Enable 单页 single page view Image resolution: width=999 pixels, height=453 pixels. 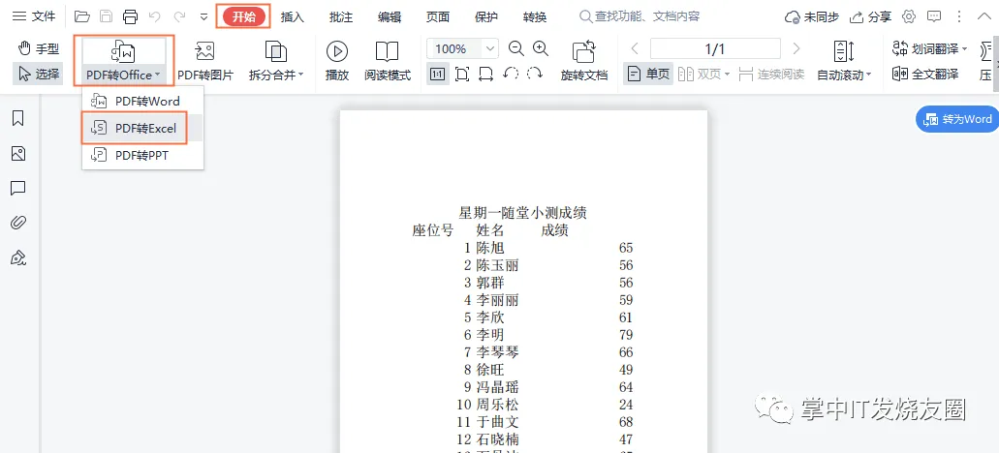click(x=648, y=75)
